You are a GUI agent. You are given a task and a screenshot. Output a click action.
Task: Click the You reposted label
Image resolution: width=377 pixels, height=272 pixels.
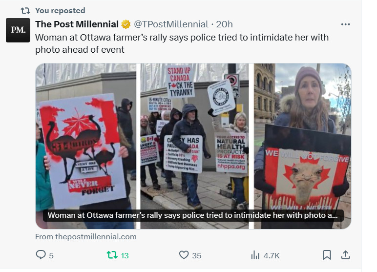point(60,11)
